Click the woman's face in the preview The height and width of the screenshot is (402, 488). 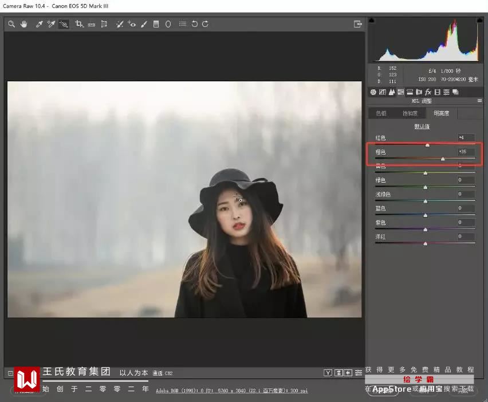(234, 213)
